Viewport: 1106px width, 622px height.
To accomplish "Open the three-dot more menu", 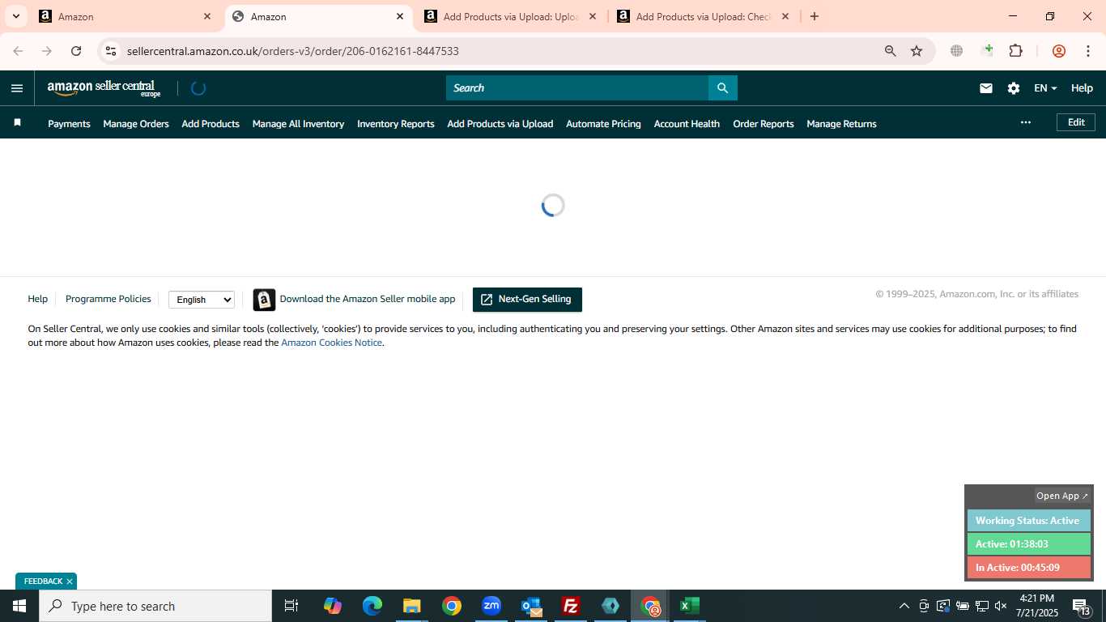I will [1026, 122].
